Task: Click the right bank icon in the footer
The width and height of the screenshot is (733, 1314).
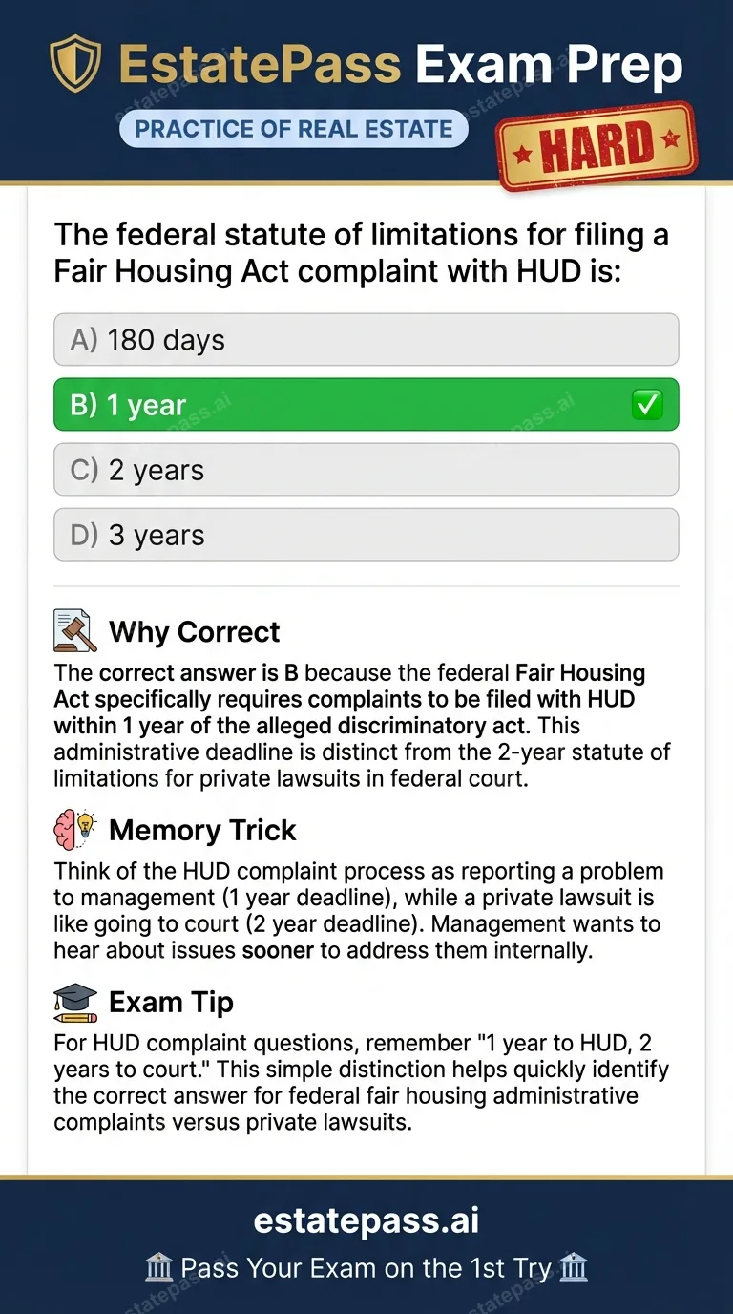Action: click(x=572, y=1267)
